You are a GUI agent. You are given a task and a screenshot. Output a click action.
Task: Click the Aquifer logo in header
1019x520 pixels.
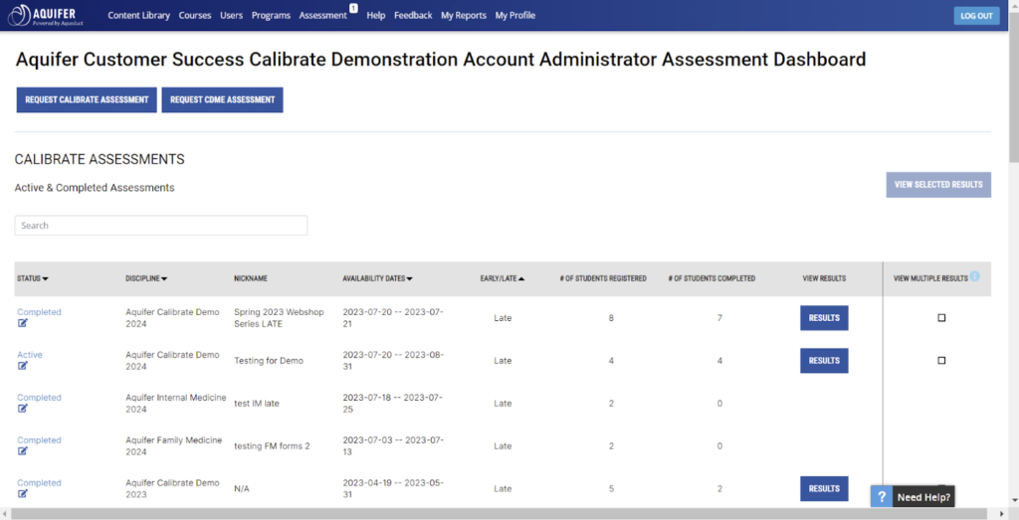pos(46,16)
